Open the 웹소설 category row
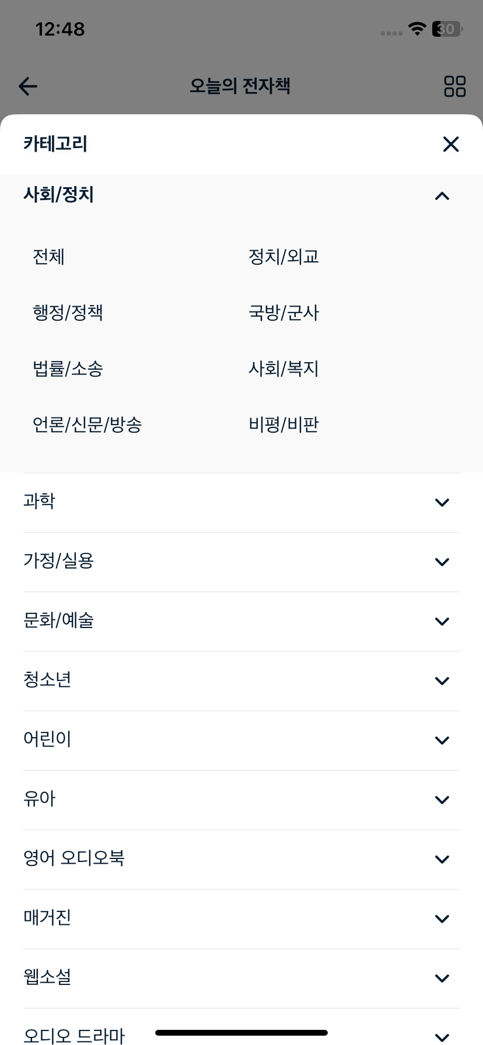 [x=242, y=978]
